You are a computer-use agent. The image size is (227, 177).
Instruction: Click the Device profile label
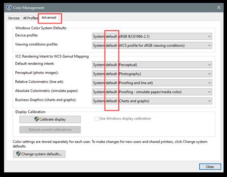[26, 35]
